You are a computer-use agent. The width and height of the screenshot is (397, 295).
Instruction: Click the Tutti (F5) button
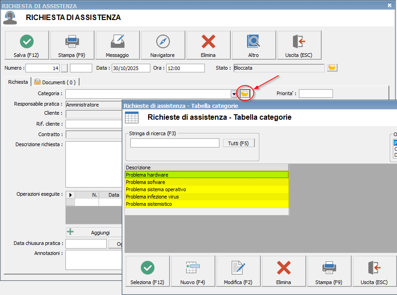(x=238, y=143)
